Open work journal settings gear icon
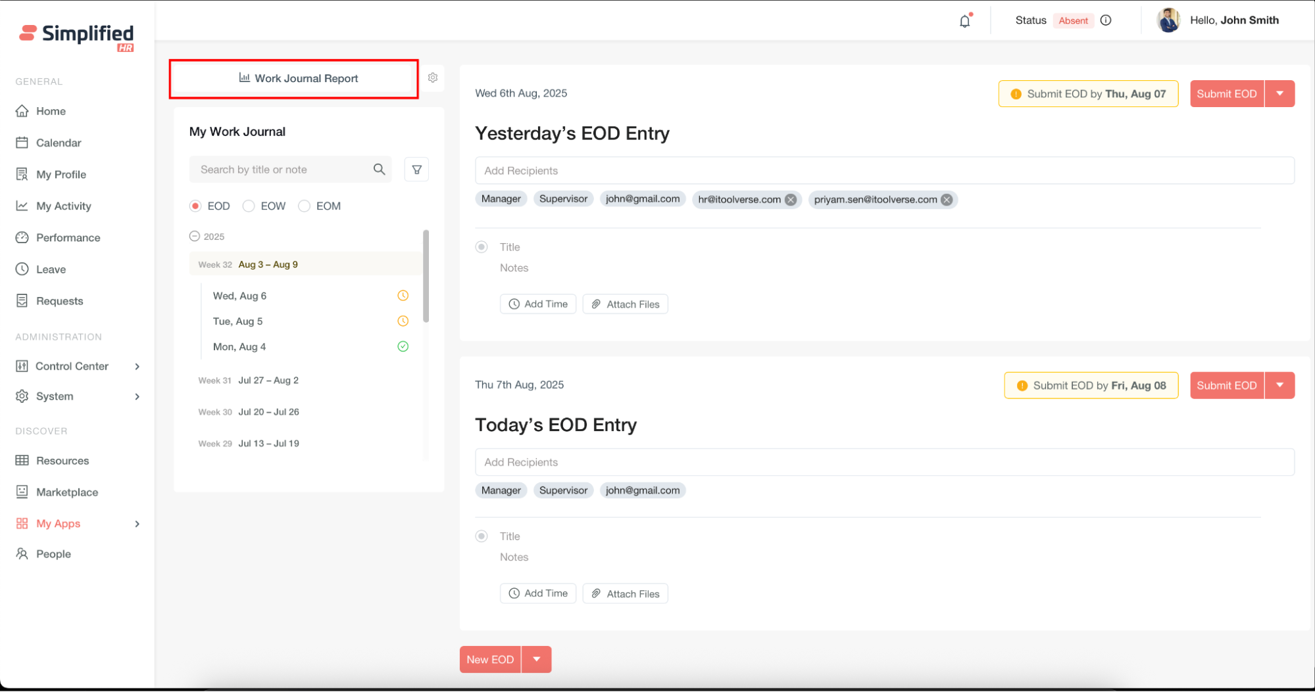The height and width of the screenshot is (692, 1315). click(x=433, y=78)
